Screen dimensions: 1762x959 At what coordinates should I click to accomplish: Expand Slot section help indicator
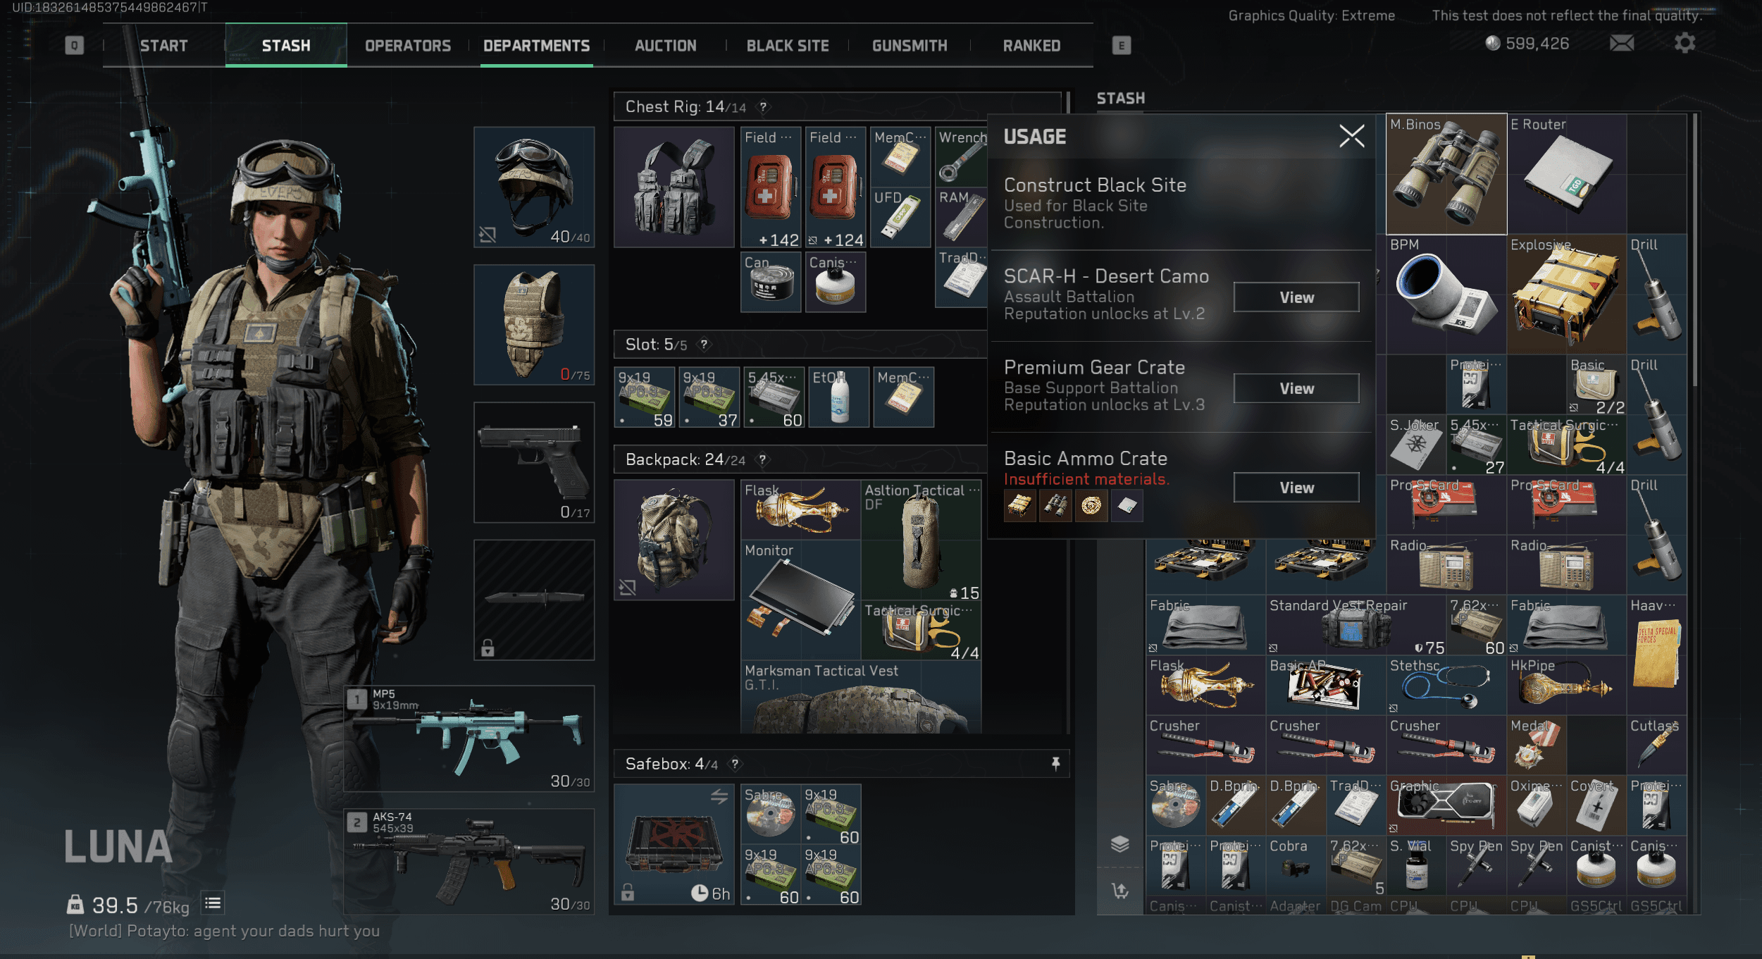703,345
